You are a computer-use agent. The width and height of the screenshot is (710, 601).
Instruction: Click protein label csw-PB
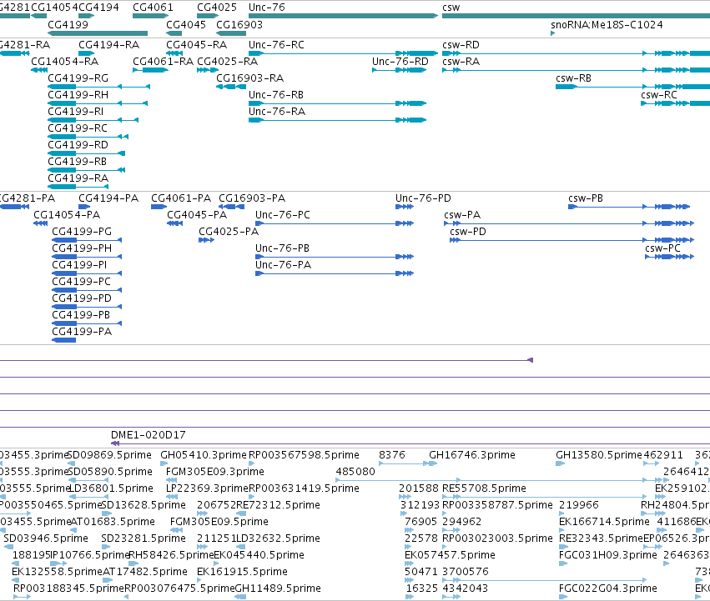pos(586,198)
